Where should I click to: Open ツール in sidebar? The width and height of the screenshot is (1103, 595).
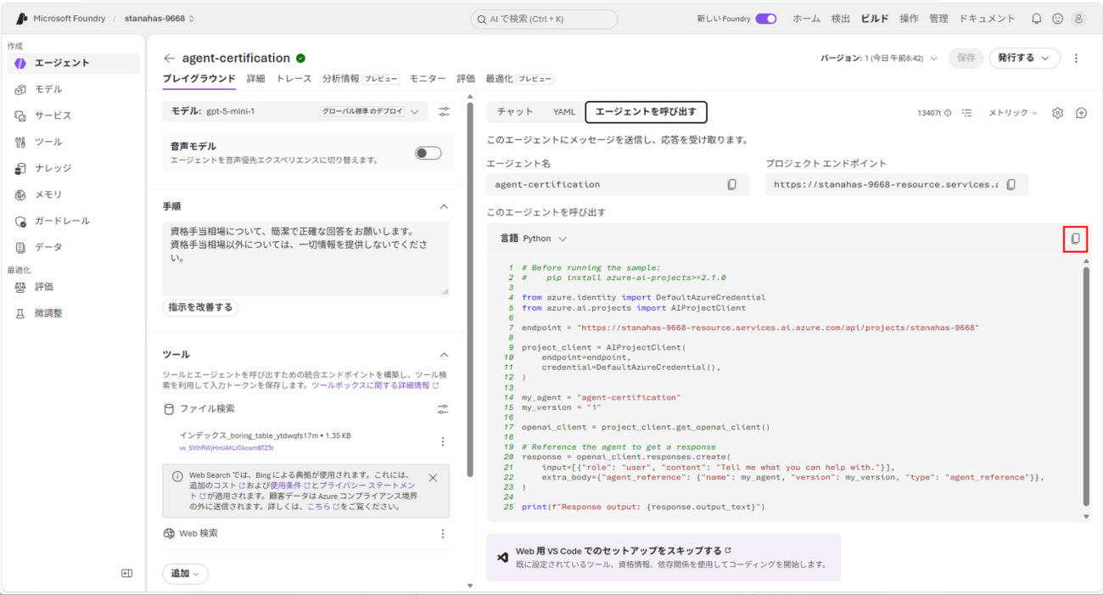coord(73,142)
